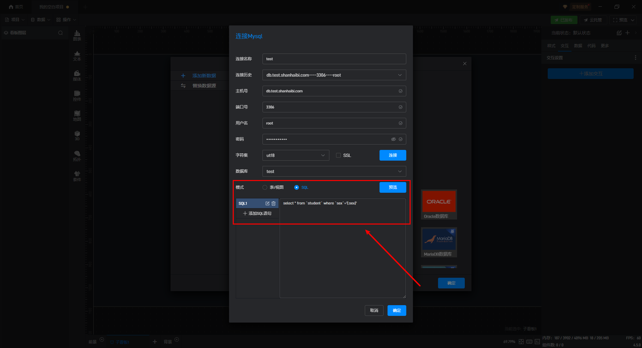Go to 首页 home tab
The height and width of the screenshot is (348, 642).
[16, 7]
